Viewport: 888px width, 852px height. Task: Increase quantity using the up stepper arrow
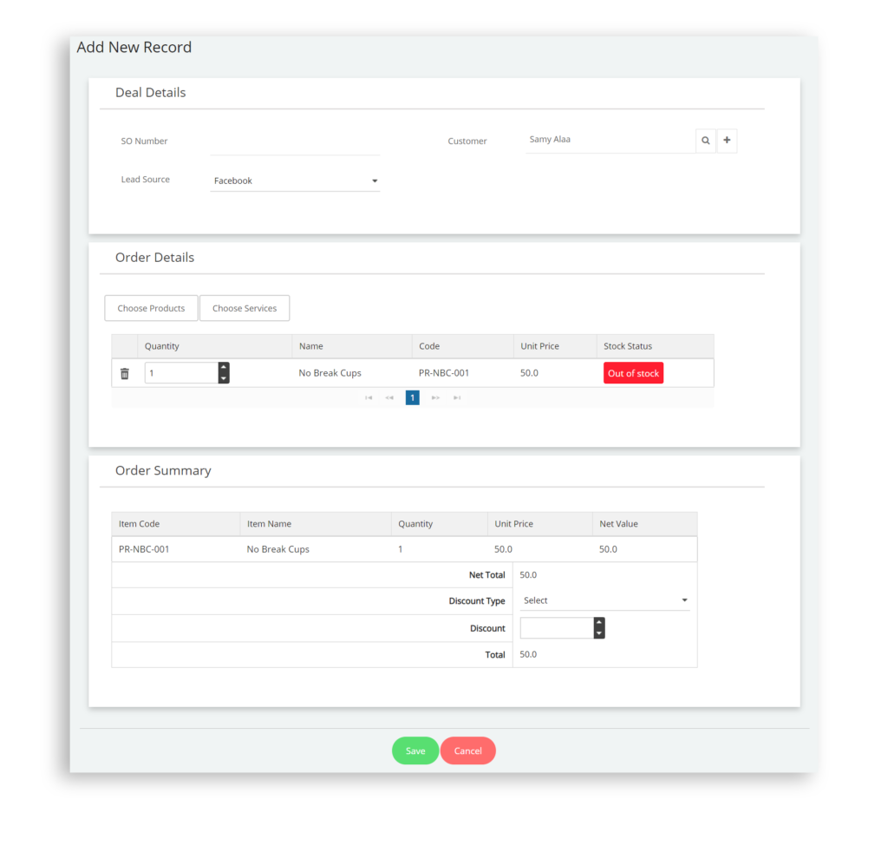click(222, 368)
